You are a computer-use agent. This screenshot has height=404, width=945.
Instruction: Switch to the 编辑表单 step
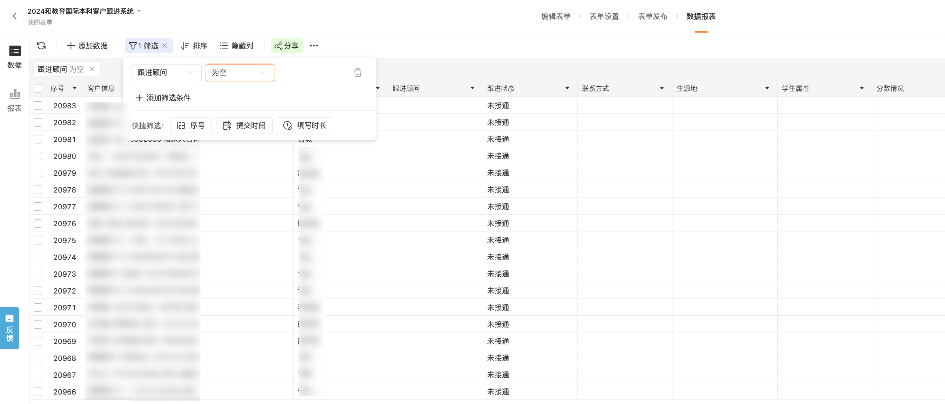(x=556, y=16)
